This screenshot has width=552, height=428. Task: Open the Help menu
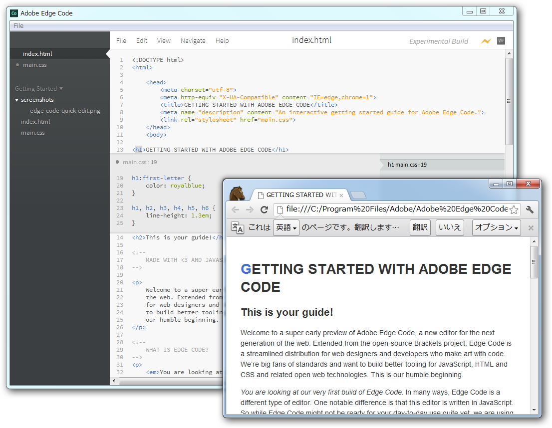(x=222, y=41)
